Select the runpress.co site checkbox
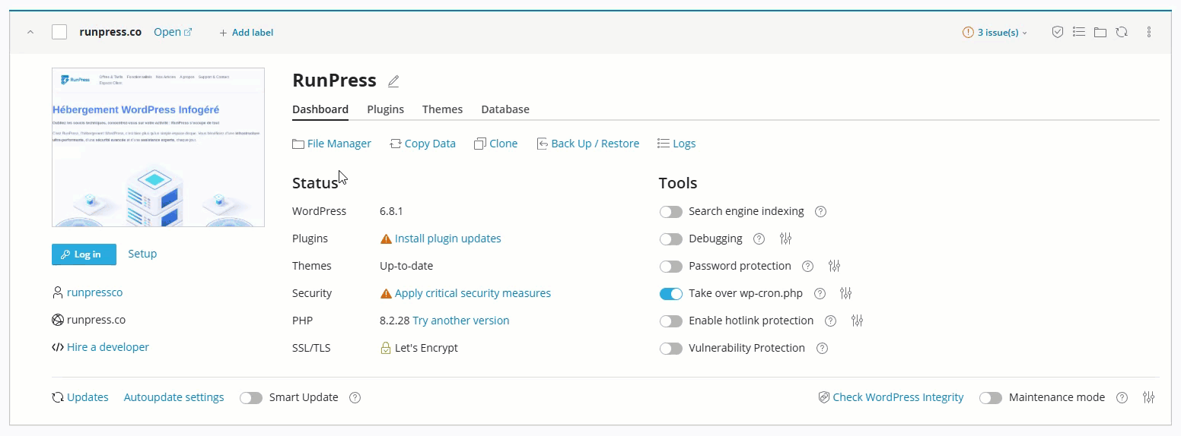The image size is (1181, 436). 59,32
